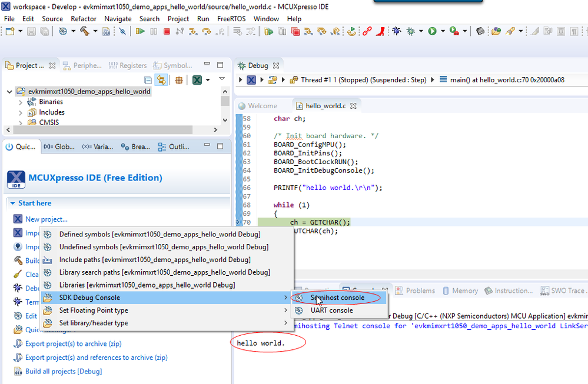Open the Project Explorer view menu triangle
Viewport: 588px width, 384px height.
tap(222, 79)
